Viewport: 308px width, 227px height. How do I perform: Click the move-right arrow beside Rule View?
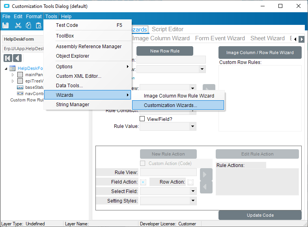(x=206, y=174)
